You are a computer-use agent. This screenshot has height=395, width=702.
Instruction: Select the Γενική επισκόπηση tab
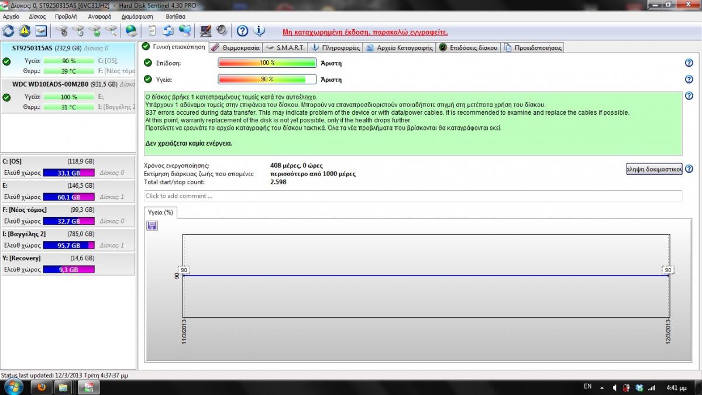174,47
